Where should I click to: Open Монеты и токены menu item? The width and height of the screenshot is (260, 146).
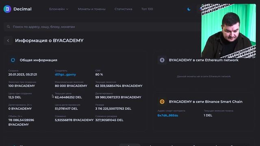pyautogui.click(x=91, y=9)
